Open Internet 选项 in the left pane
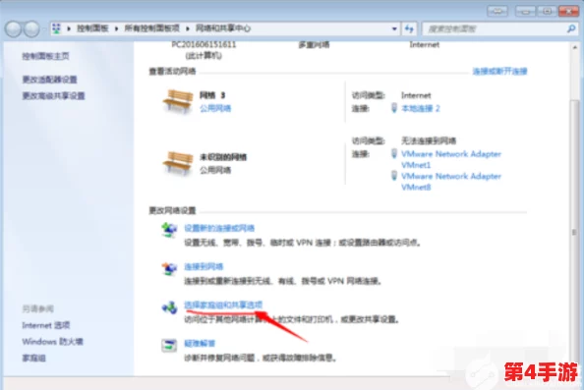Screen dimensions: 584x390 click(x=46, y=325)
